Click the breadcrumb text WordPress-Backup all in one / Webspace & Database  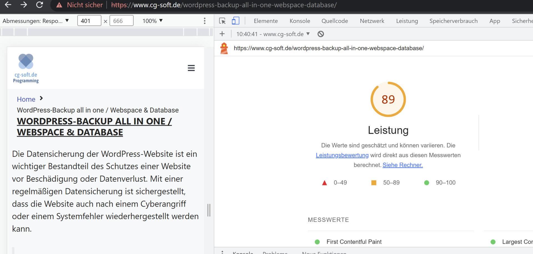coord(98,110)
